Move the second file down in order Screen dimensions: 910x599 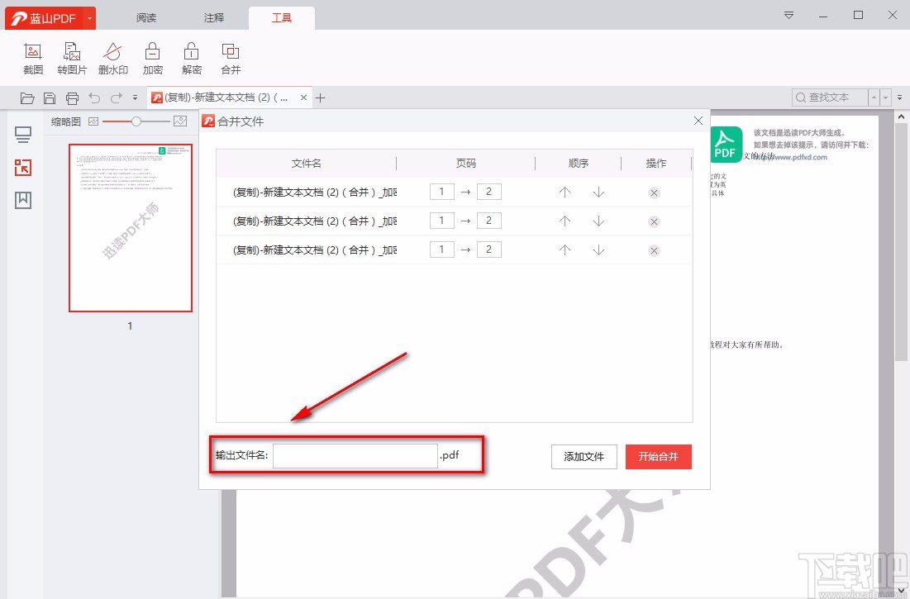tap(598, 221)
